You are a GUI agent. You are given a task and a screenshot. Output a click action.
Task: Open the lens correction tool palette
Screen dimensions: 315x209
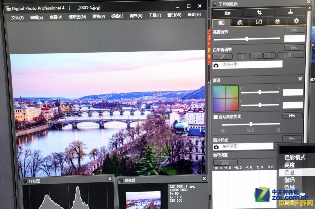(x=227, y=13)
